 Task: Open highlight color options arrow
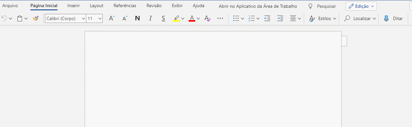tap(183, 19)
